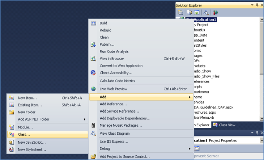Screen dimensions: 264x160
Task: Click View Class Diagram in Solution Explorer toolbar
Action: pyautogui.click(x=206, y=12)
